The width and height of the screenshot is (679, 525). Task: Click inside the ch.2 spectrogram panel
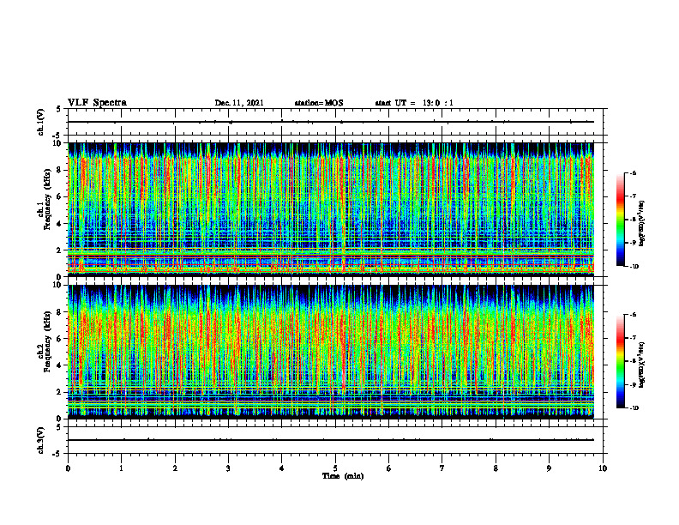pos(331,351)
